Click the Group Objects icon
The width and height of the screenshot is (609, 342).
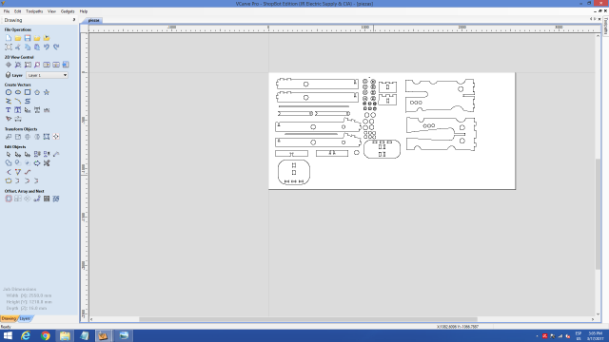pos(37,154)
